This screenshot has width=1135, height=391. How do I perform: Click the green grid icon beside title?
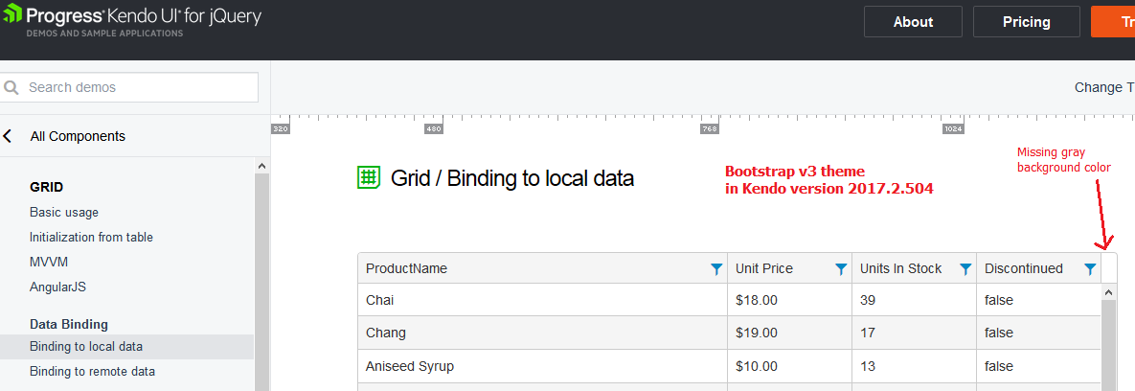click(369, 177)
